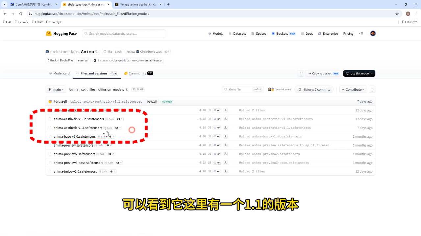Viewport: 421px width, 236px height.
Task: Download anima-preview3-base.safetensors via its download icon
Action: (226, 163)
